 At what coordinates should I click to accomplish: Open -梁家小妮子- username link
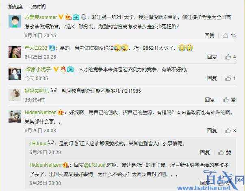tap(38, 69)
